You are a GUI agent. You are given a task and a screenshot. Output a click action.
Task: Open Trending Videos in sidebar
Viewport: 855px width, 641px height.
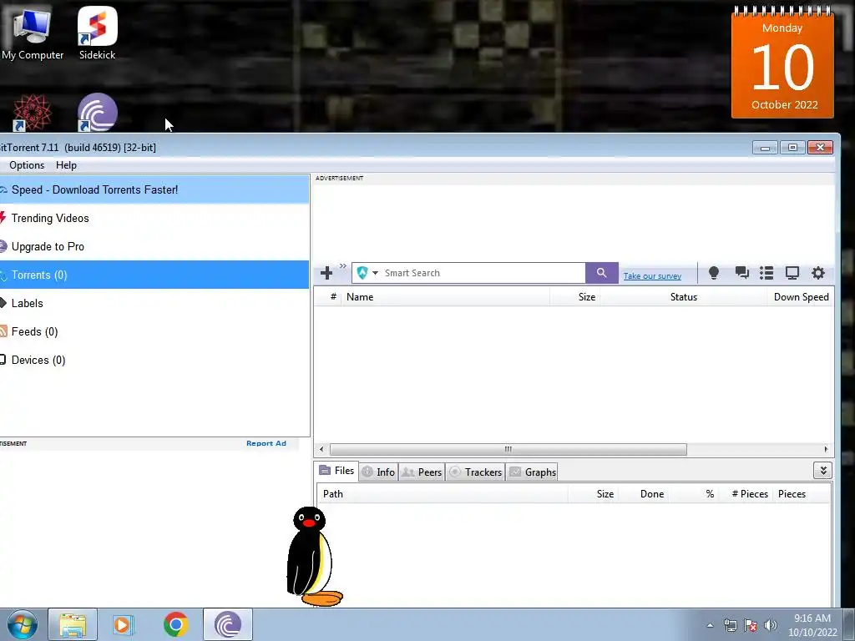154,218
